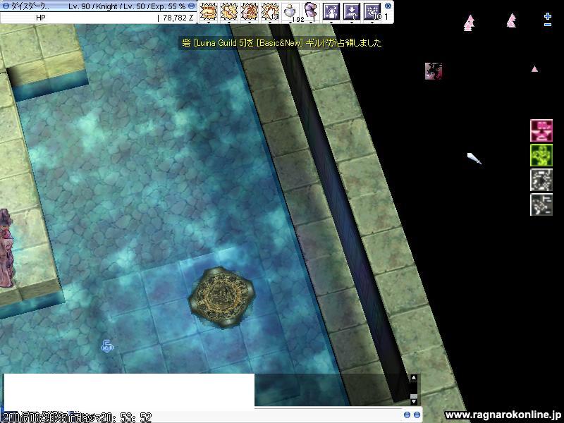The image size is (564, 423).
Task: Click the guild emblem thumbnail on minimap
Action: click(x=434, y=71)
